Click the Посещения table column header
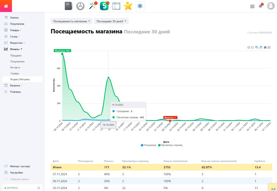The width and height of the screenshot is (277, 191). pos(85,161)
